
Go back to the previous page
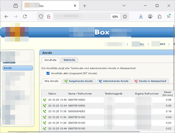point(6,16)
